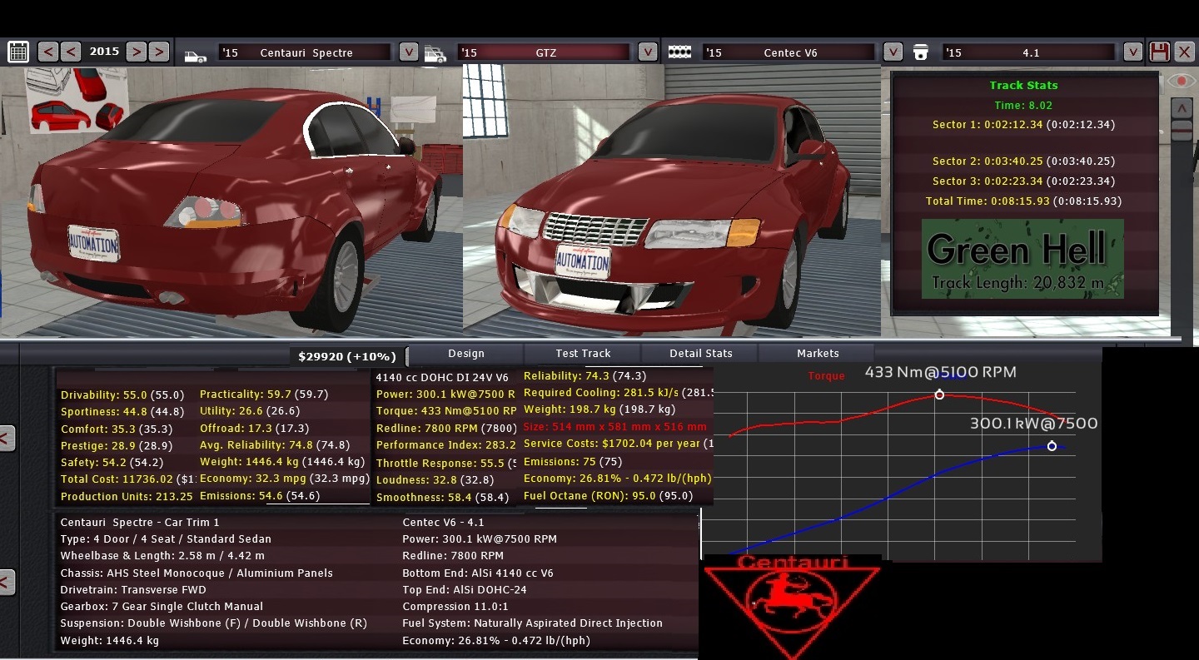This screenshot has width=1199, height=660.
Task: Click the '15 Centauri Spectre name field
Action: 305,52
